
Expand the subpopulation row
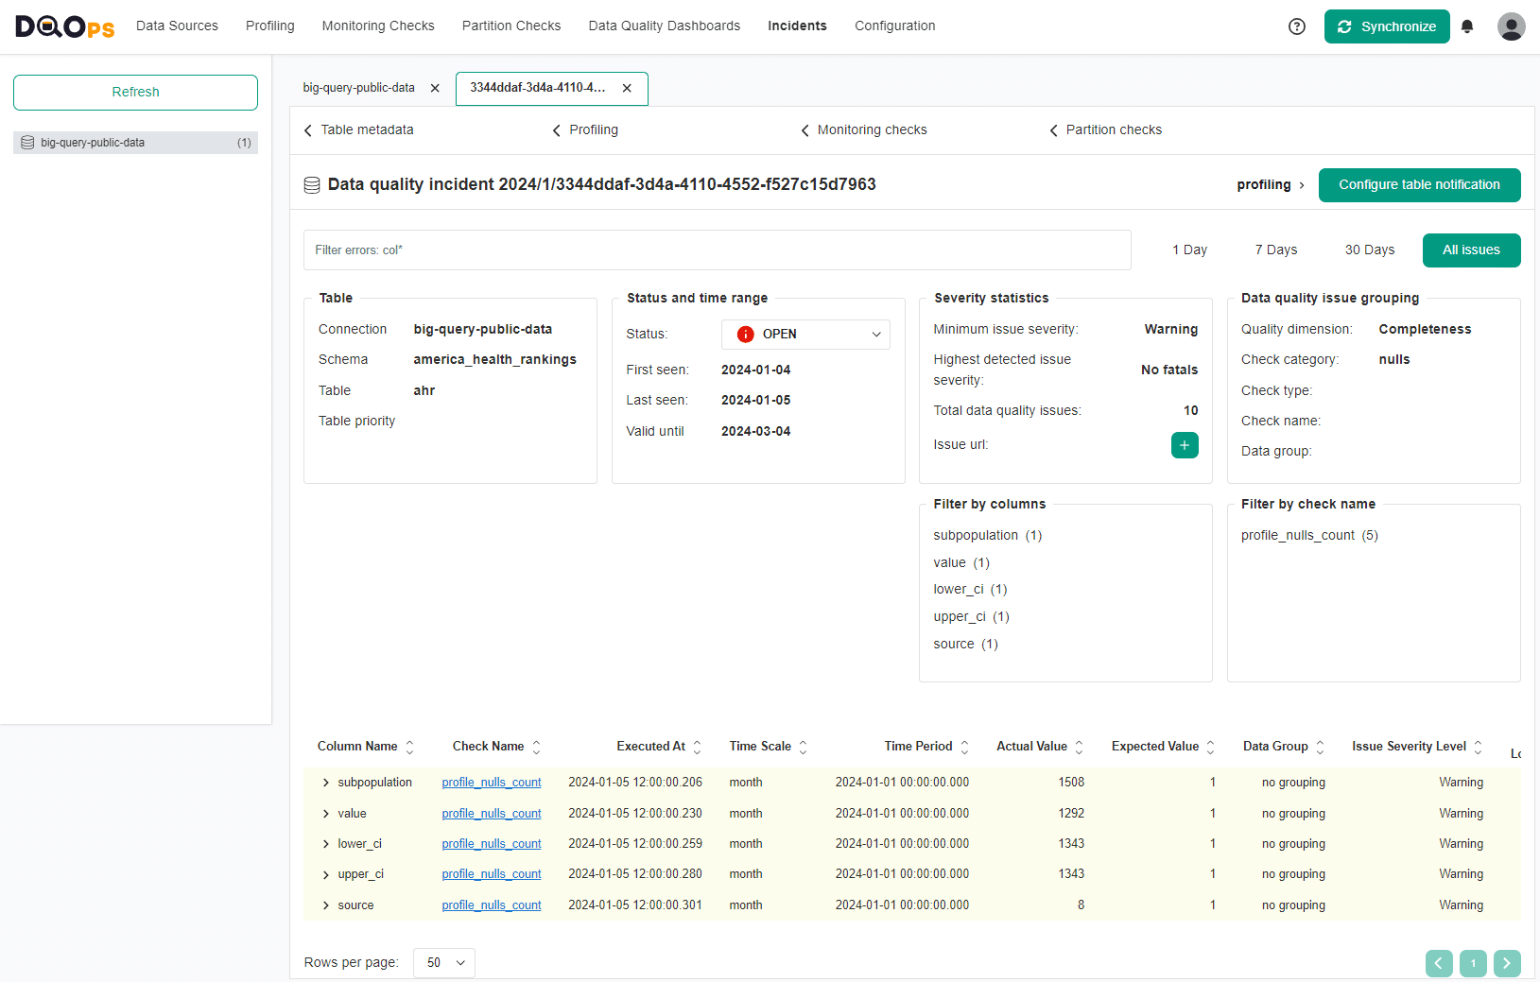(326, 783)
